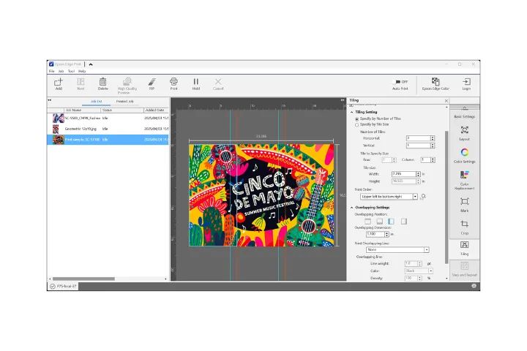Click the Overlapping Dimension input field
527x351 pixels.
[x=375, y=234]
